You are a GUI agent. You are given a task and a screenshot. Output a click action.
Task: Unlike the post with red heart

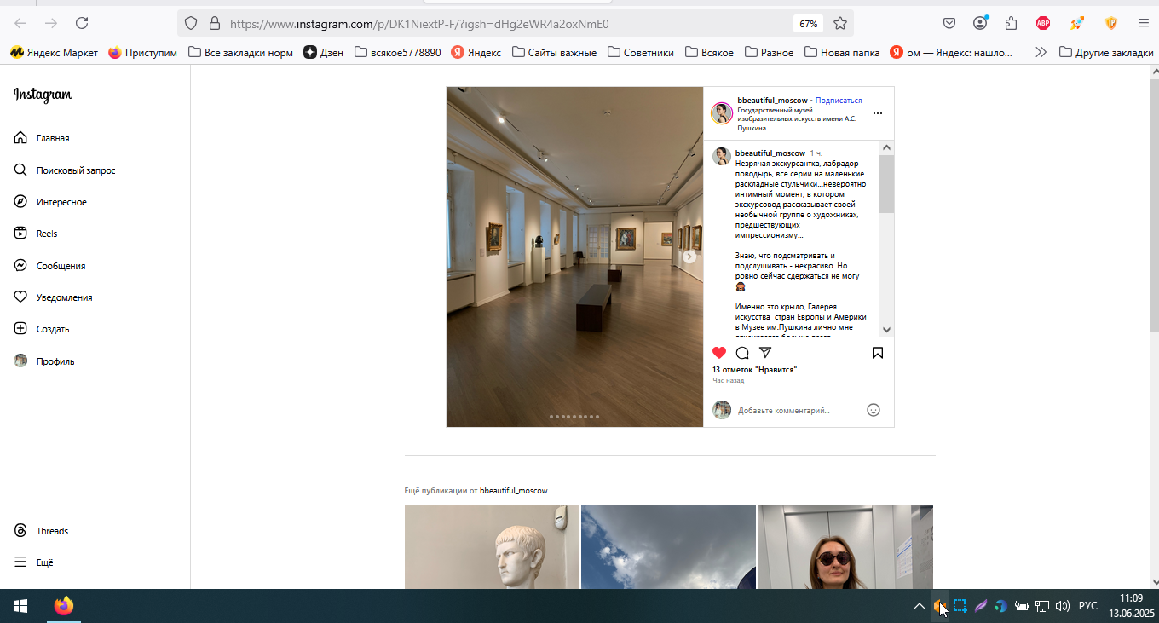pyautogui.click(x=719, y=353)
